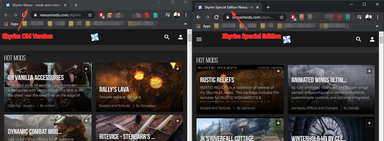Bookmark page star in right browser window

(x=282, y=17)
